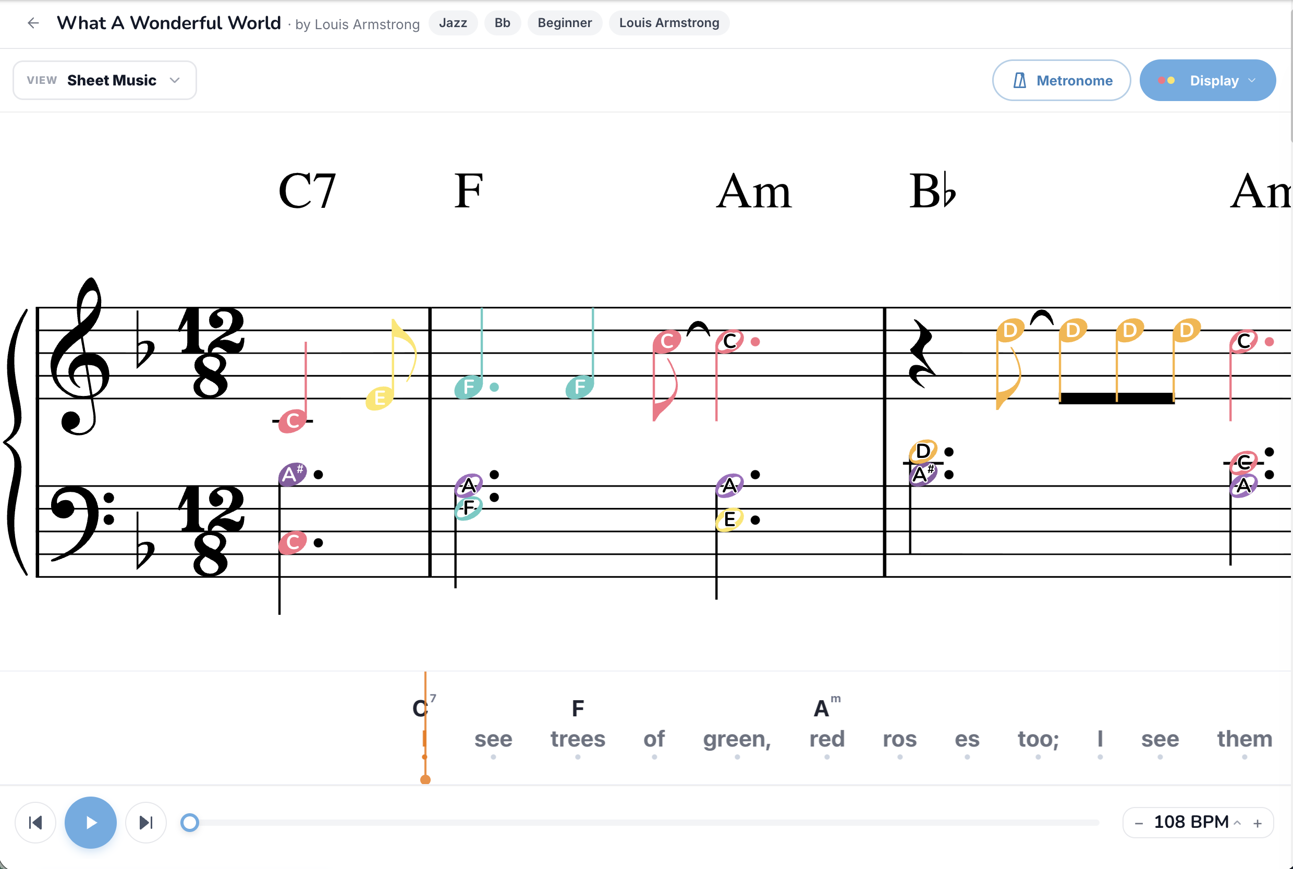Viewport: 1293px width, 869px height.
Task: Select the Beginner difficulty tag
Action: point(565,23)
